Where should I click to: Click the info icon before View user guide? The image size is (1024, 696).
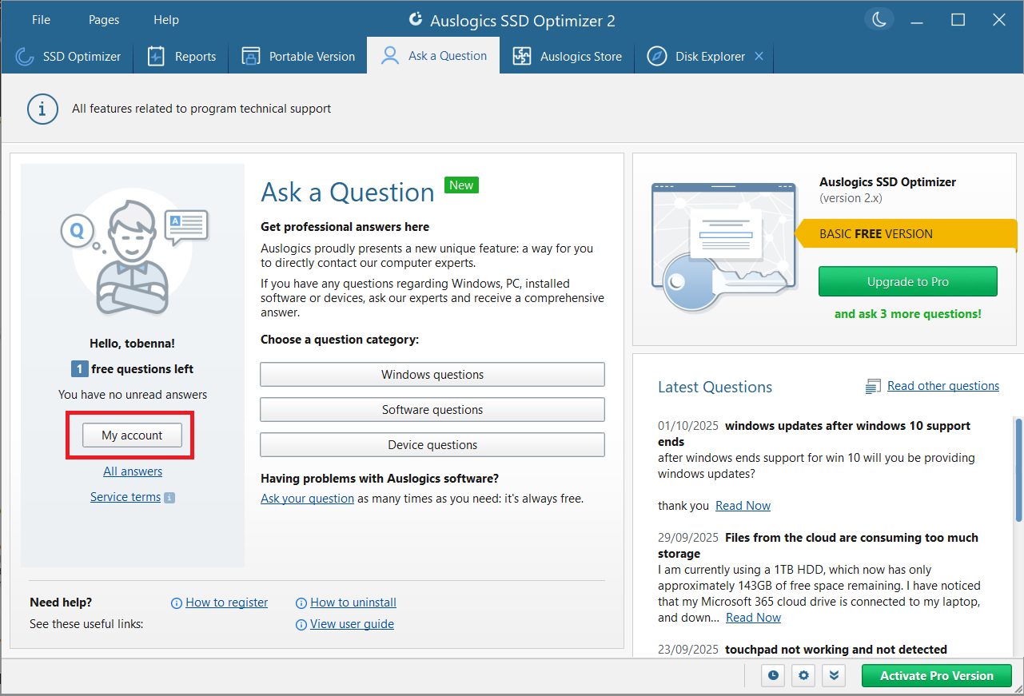click(x=301, y=625)
